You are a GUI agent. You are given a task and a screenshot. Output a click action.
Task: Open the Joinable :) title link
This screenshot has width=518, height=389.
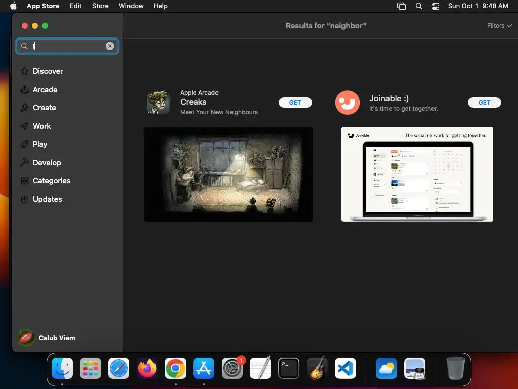click(x=389, y=98)
